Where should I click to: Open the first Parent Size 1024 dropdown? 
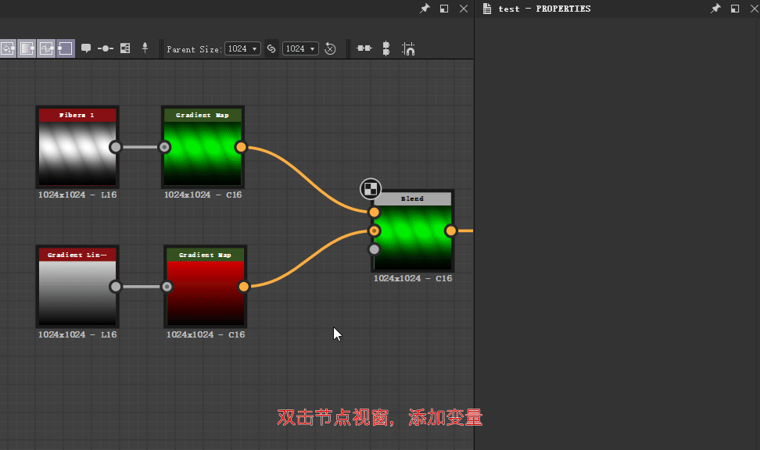tap(242, 48)
